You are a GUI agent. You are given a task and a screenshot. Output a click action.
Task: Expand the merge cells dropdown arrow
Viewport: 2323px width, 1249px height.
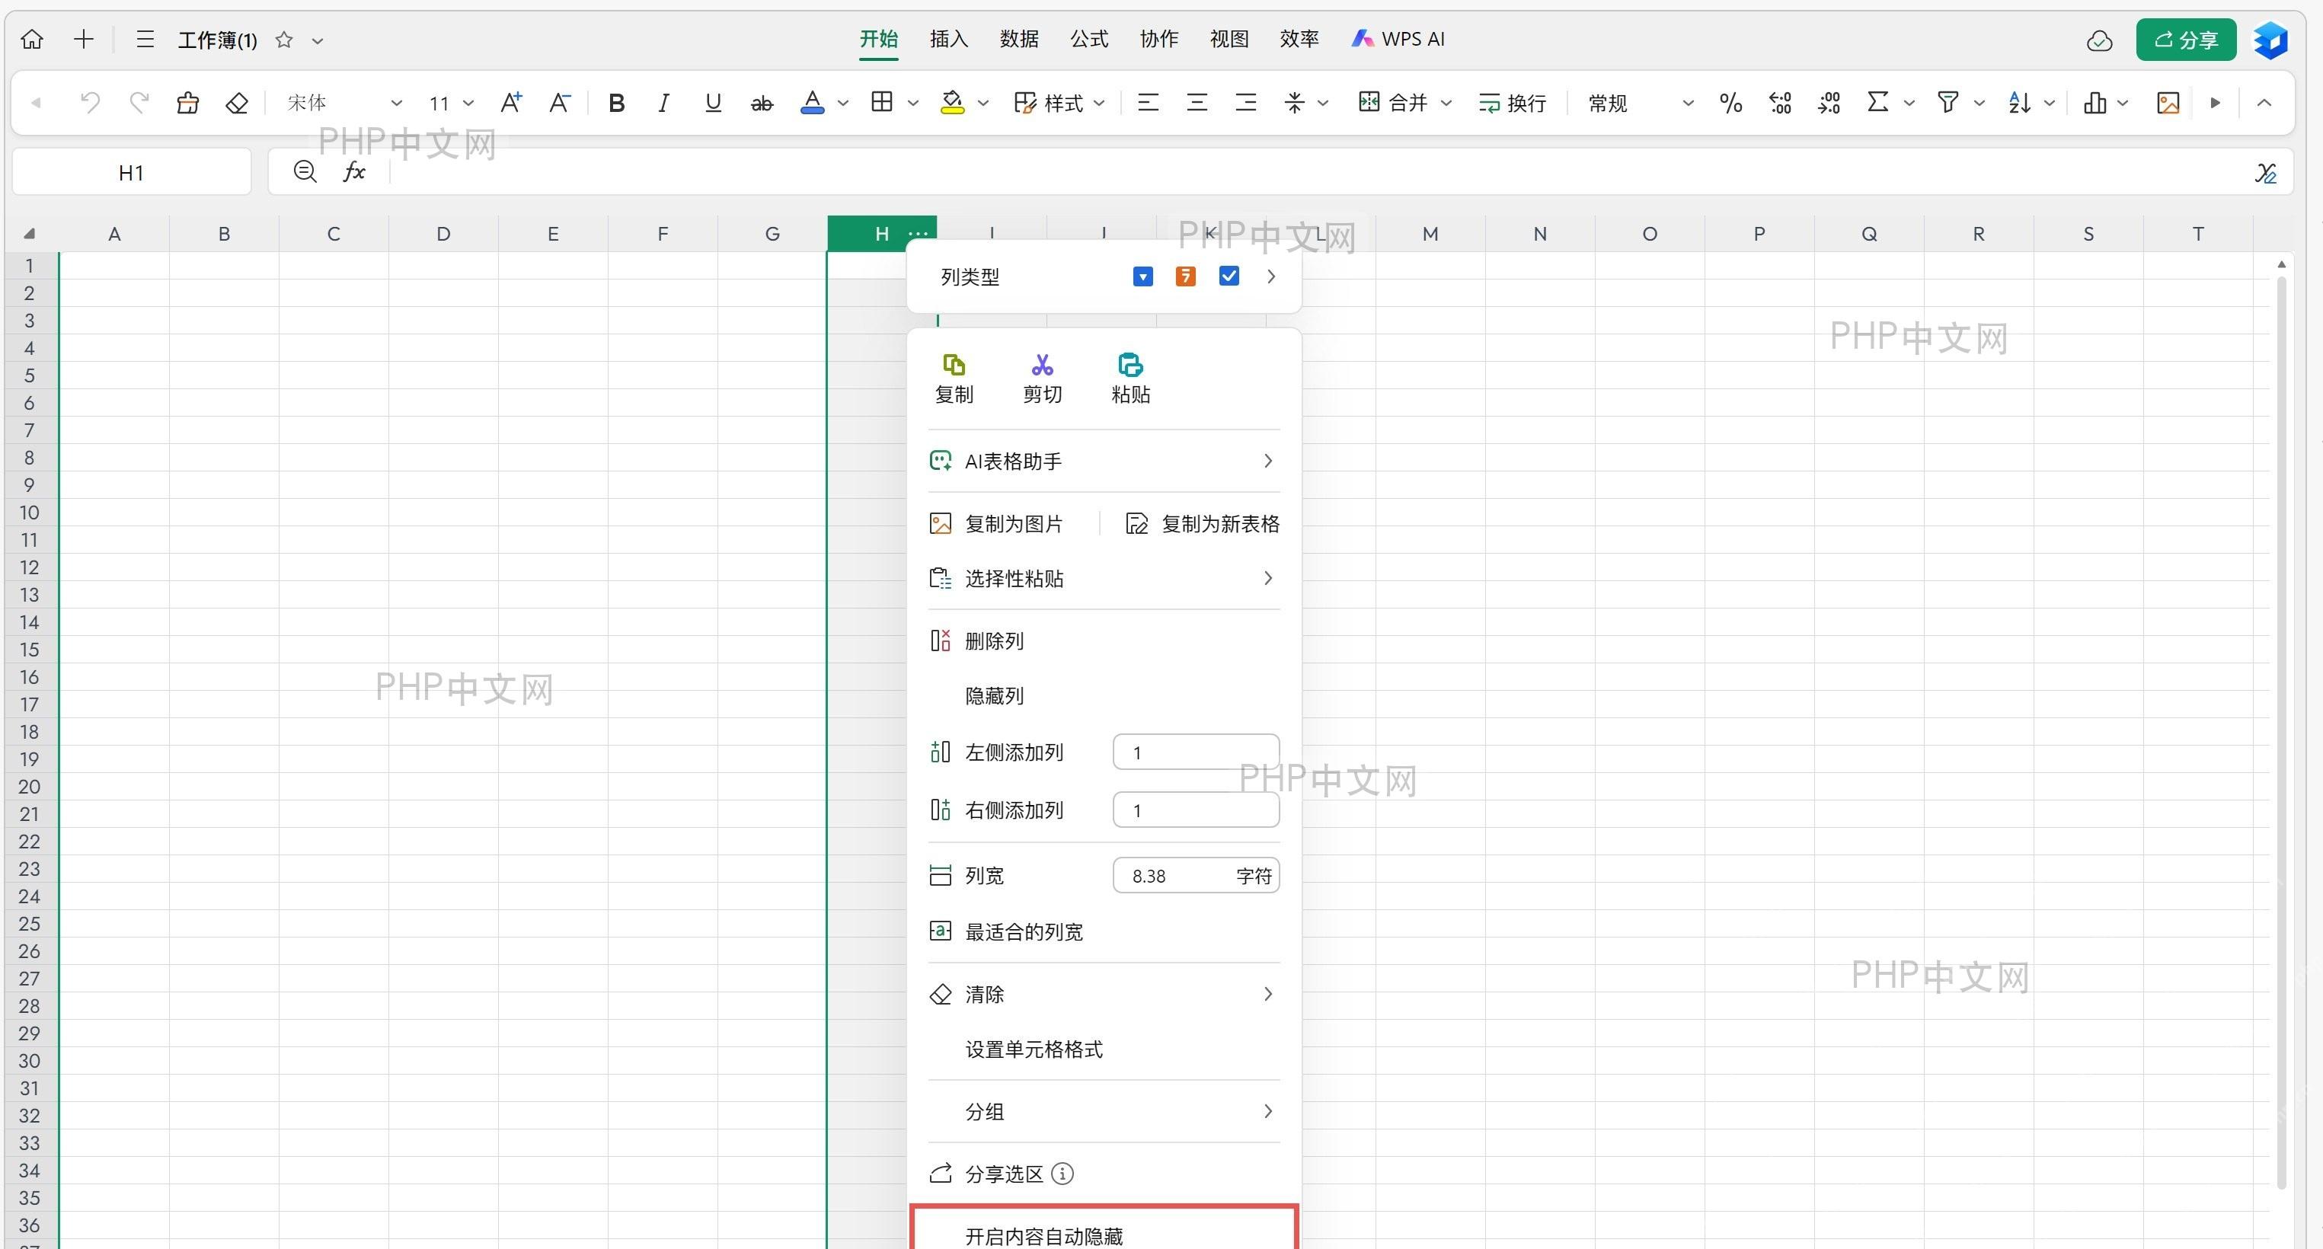tap(1446, 103)
